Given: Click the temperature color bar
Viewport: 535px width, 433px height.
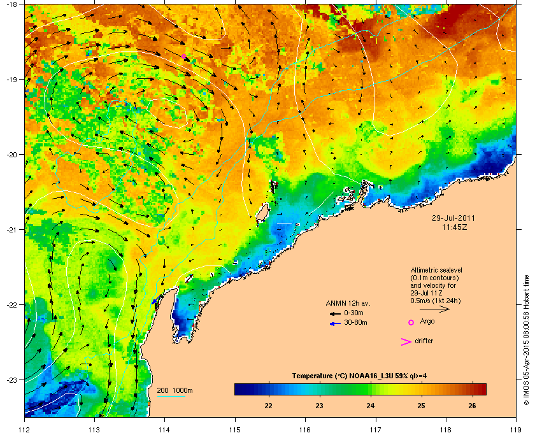Looking at the screenshot, I should coord(360,389).
